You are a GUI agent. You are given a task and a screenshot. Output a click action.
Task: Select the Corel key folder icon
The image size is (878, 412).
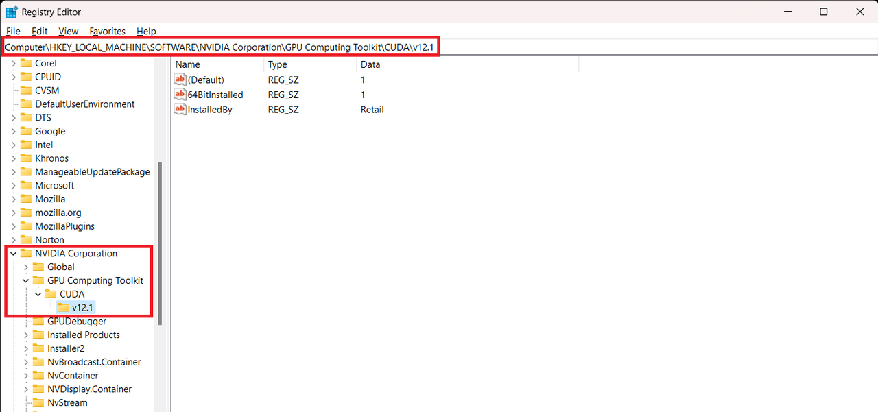pos(26,63)
